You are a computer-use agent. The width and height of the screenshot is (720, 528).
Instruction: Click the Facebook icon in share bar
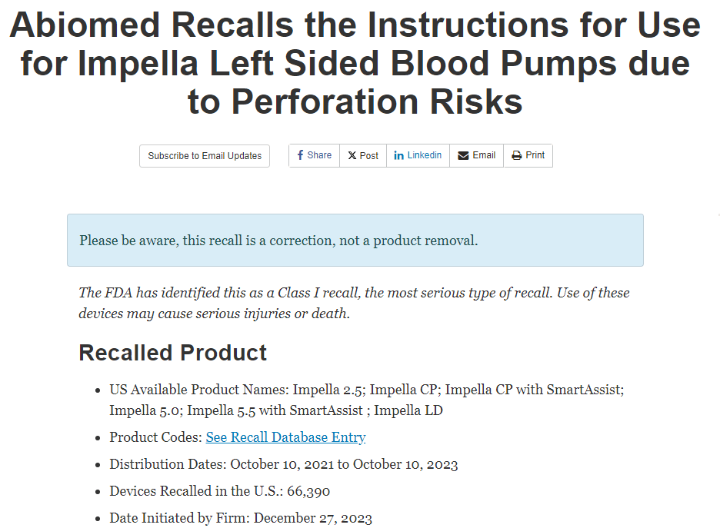(x=300, y=155)
